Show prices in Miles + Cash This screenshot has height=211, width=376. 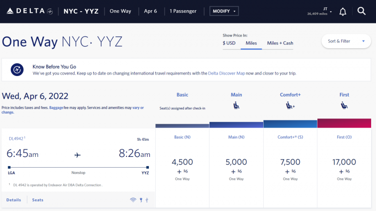[x=280, y=43]
